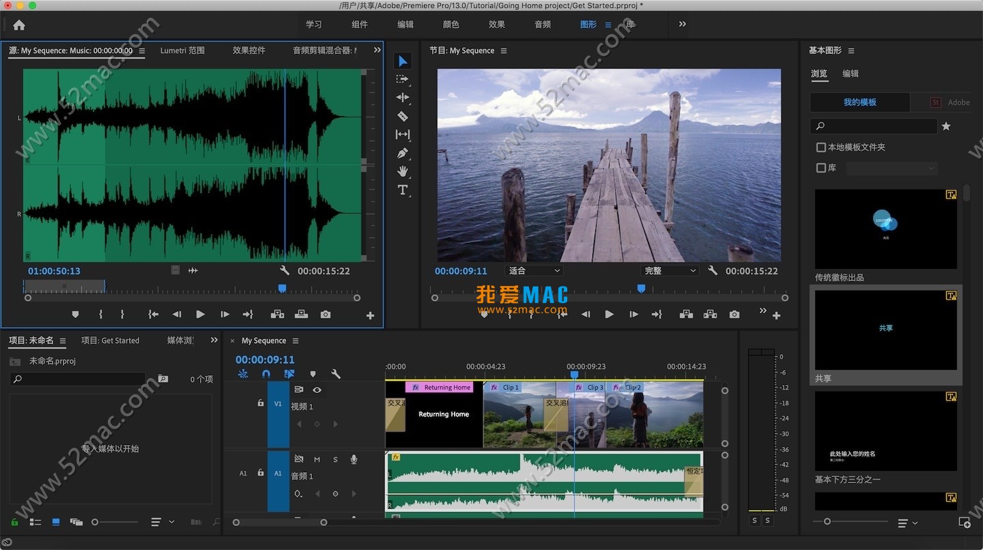Click the Overwrite button in Source monitor
Image resolution: width=983 pixels, height=550 pixels.
pos(301,315)
